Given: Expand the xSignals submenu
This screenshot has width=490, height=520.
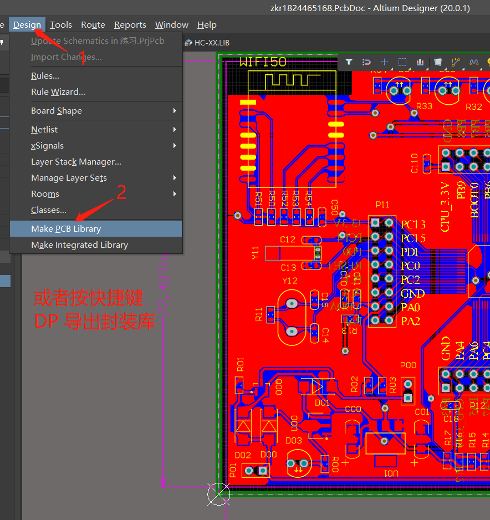Looking at the screenshot, I should [x=96, y=146].
